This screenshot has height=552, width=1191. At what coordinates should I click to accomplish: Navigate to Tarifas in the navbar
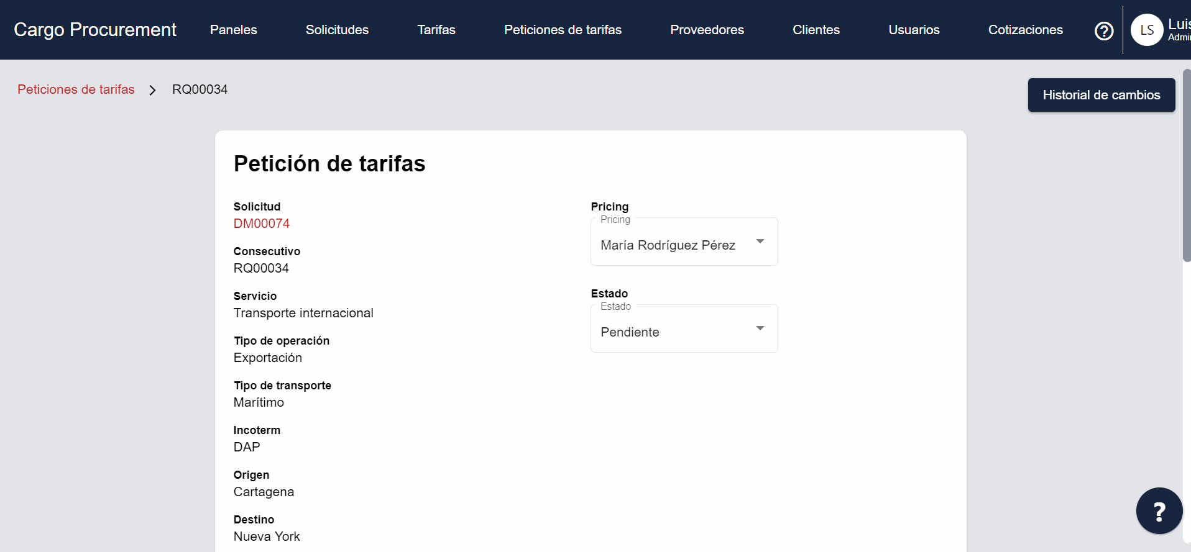pos(436,30)
